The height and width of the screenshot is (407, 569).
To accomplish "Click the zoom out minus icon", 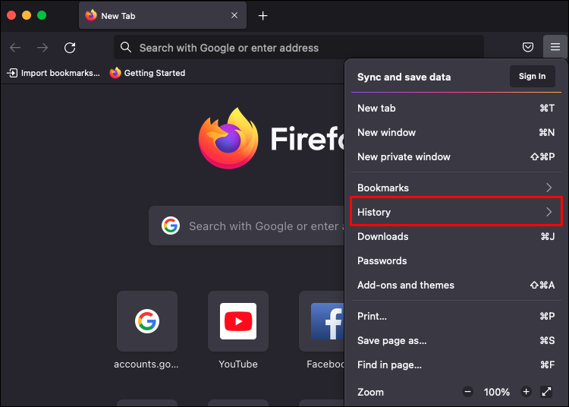I will [x=468, y=392].
